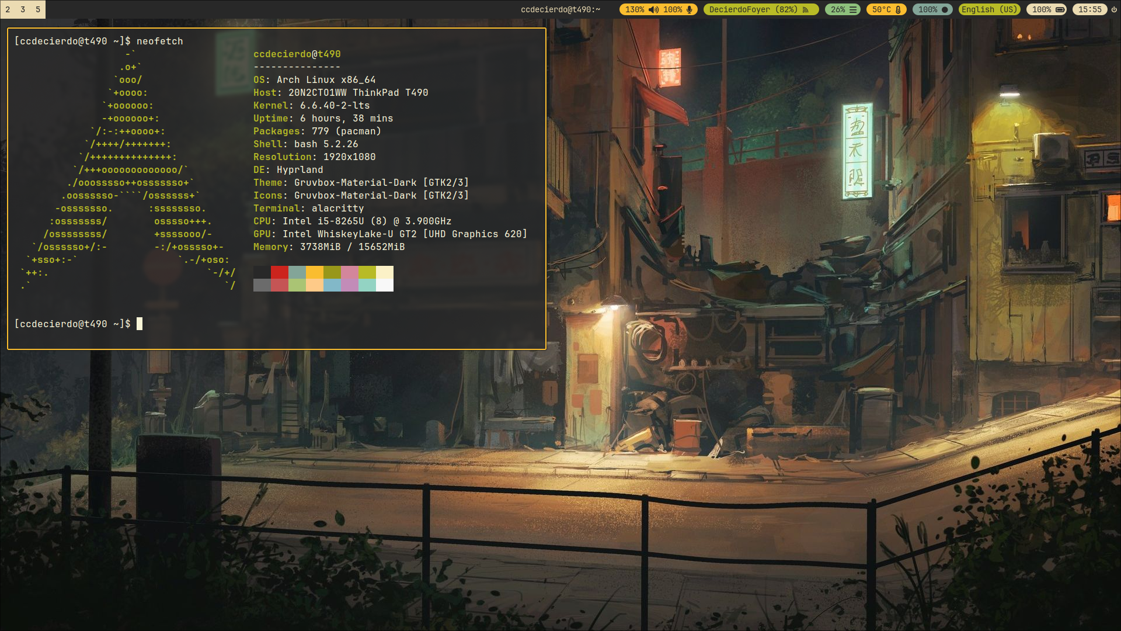Click the Wi-Fi signal icon
Image resolution: width=1121 pixels, height=631 pixels.
pyautogui.click(x=806, y=9)
